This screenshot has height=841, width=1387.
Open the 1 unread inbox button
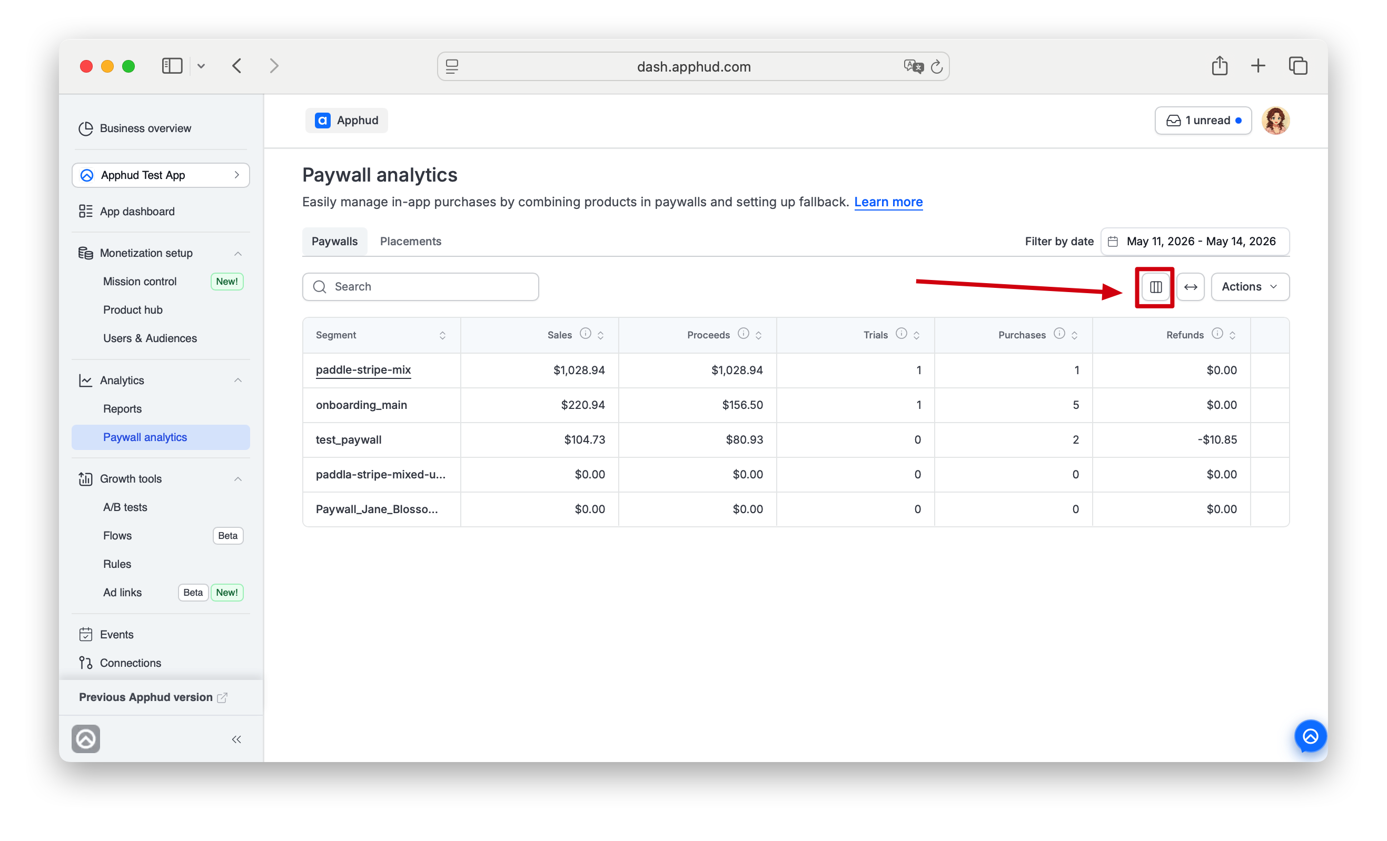[1203, 121]
